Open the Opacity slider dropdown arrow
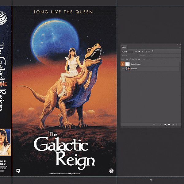 pyautogui.click(x=151, y=56)
